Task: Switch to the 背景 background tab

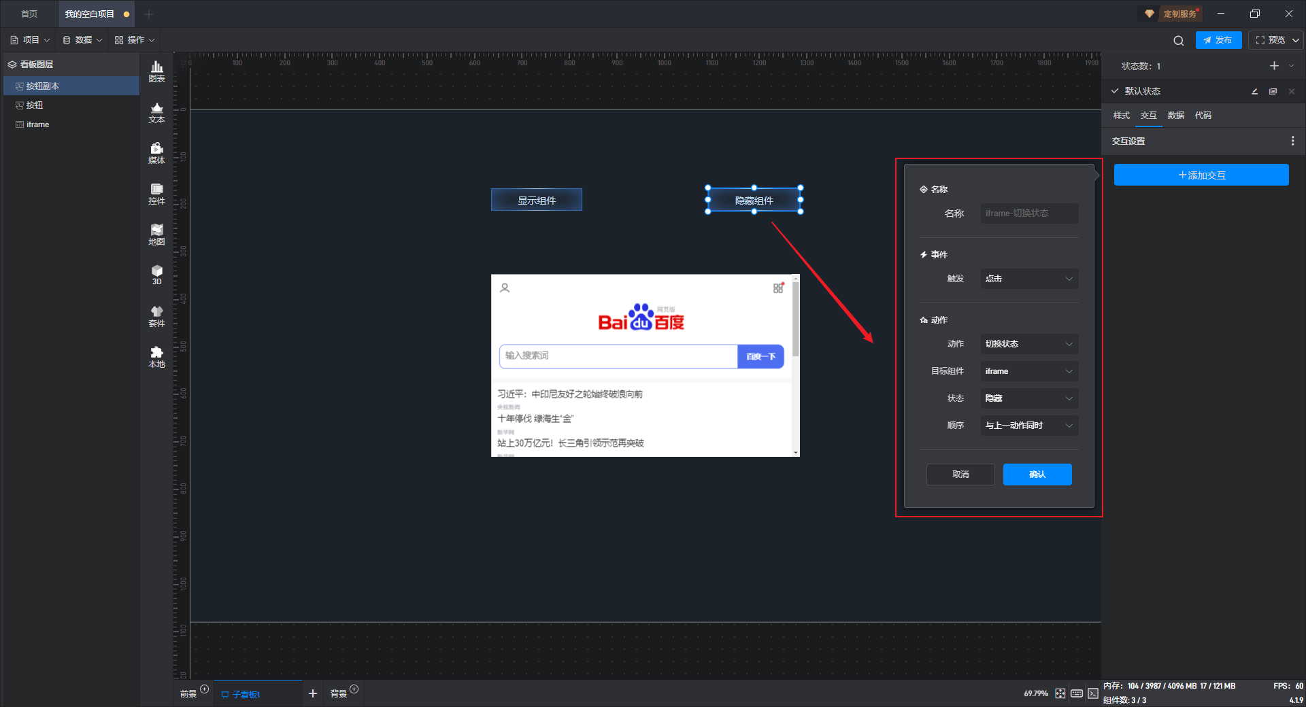Action: coord(339,693)
